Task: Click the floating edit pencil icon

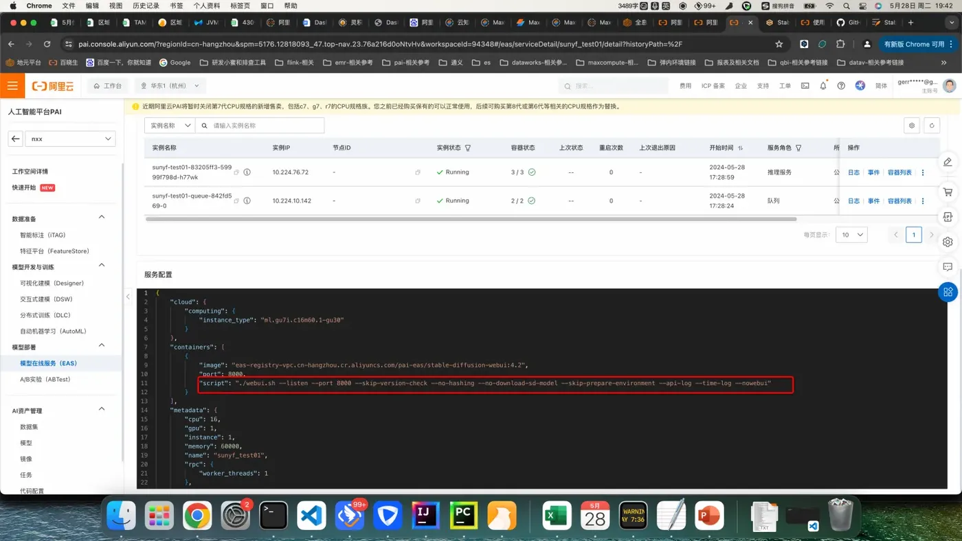Action: [x=948, y=162]
